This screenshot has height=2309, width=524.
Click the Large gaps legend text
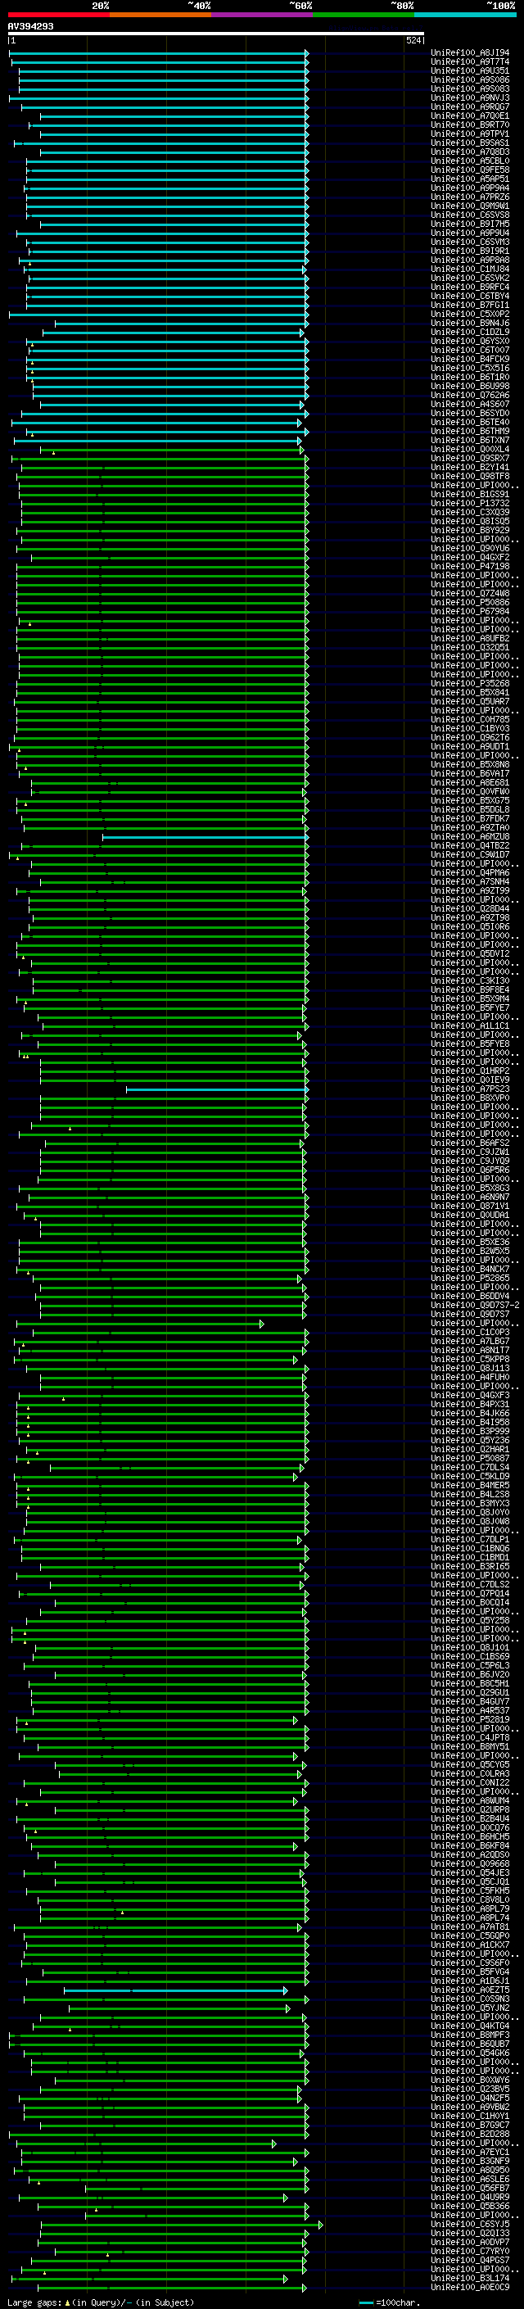coord(101,2302)
